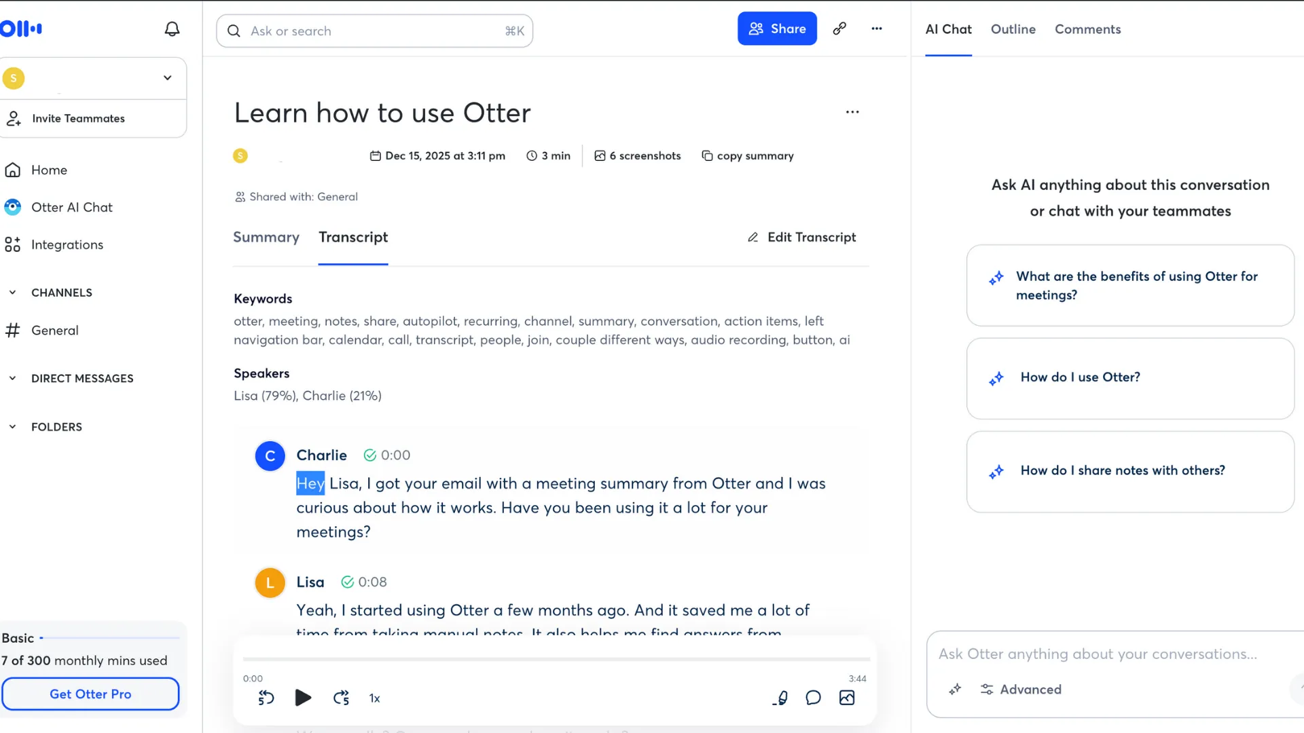Open notifications via the bell icon
1304x733 pixels.
click(x=172, y=29)
